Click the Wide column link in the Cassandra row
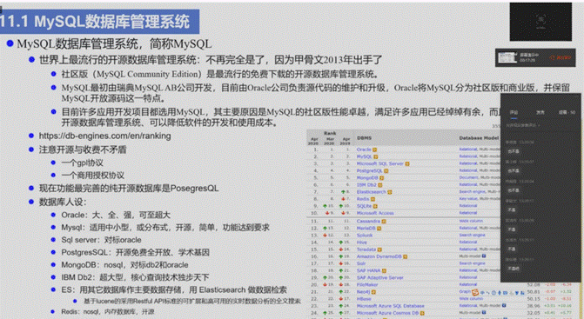 click(471, 221)
